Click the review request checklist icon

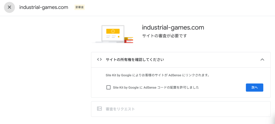pos(99,109)
